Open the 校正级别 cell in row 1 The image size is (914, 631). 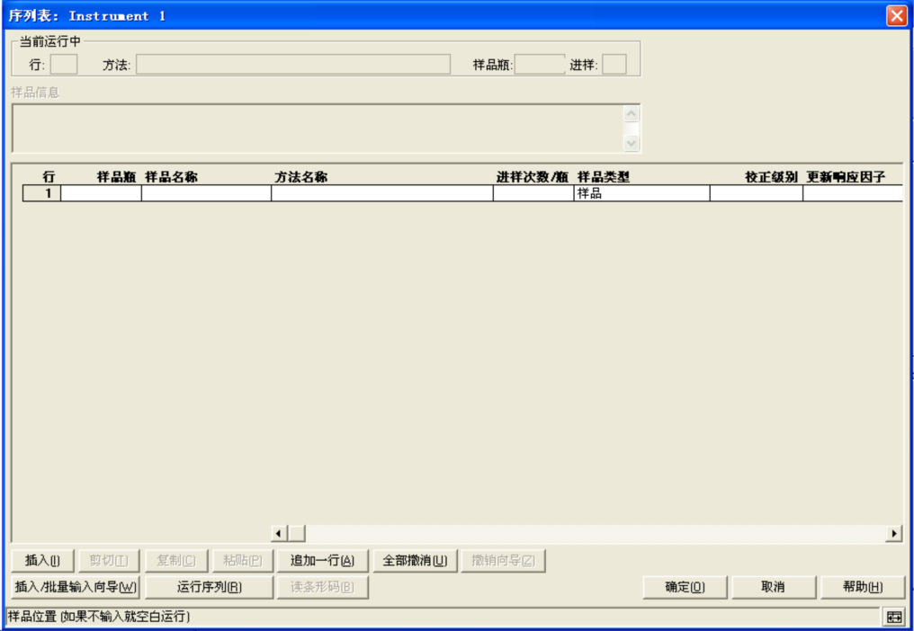pyautogui.click(x=755, y=192)
